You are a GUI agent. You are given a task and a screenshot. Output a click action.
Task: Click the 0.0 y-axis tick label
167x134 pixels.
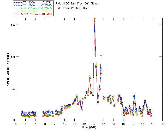click(13, 120)
